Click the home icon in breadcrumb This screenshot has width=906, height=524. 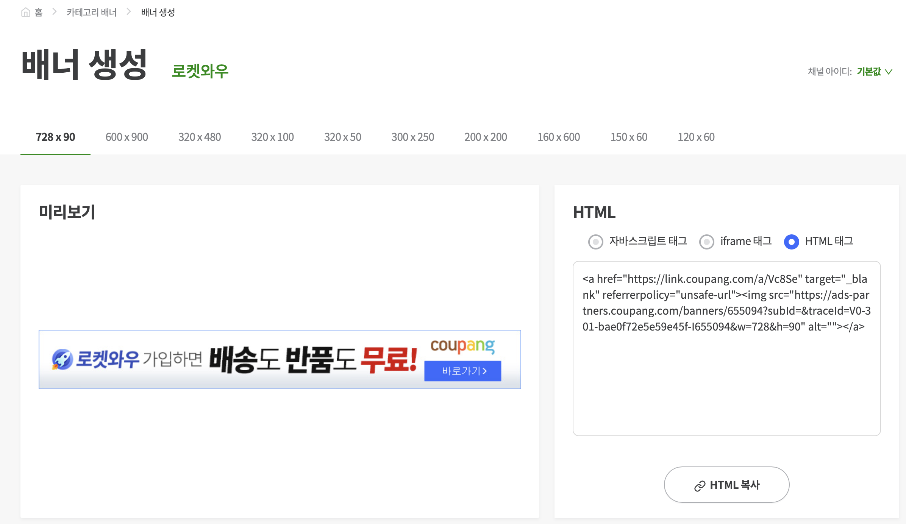pos(26,12)
